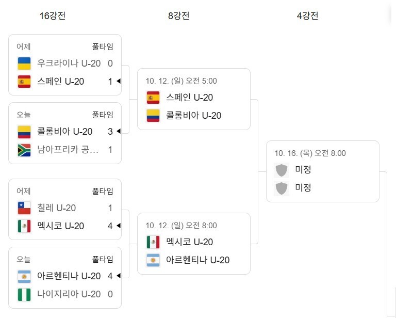The image size is (396, 318).
Task: Click winner arrow next to Colombia score
Action: 119,132
